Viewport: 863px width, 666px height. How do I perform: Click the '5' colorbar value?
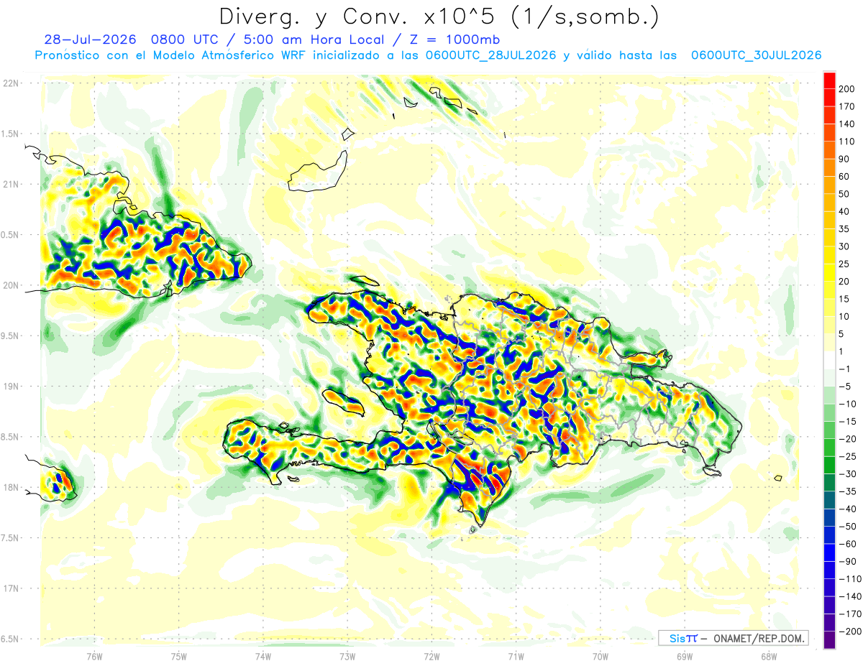843,334
